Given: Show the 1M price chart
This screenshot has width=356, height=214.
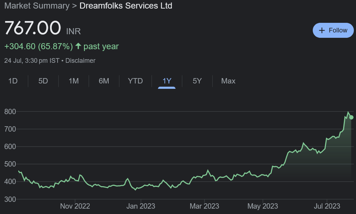Looking at the screenshot, I should (x=74, y=81).
